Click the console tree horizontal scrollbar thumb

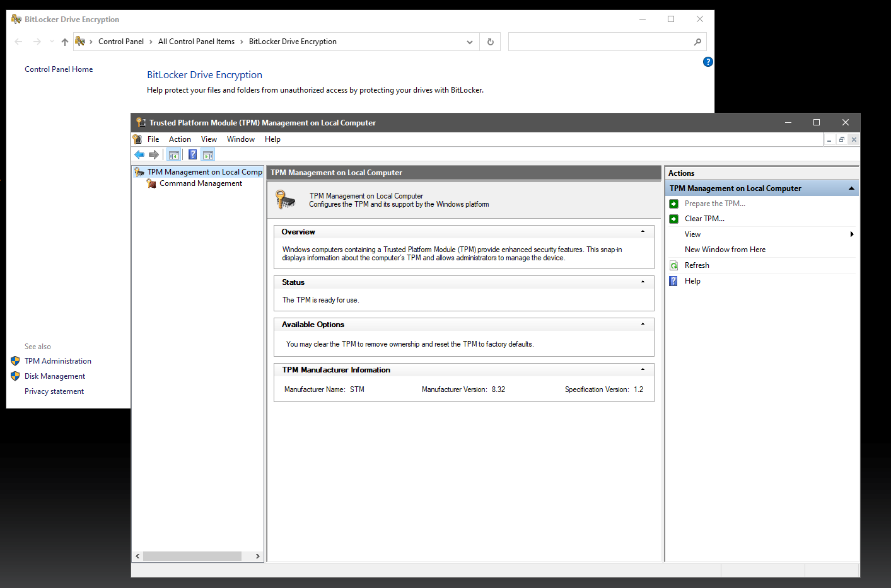tap(192, 556)
